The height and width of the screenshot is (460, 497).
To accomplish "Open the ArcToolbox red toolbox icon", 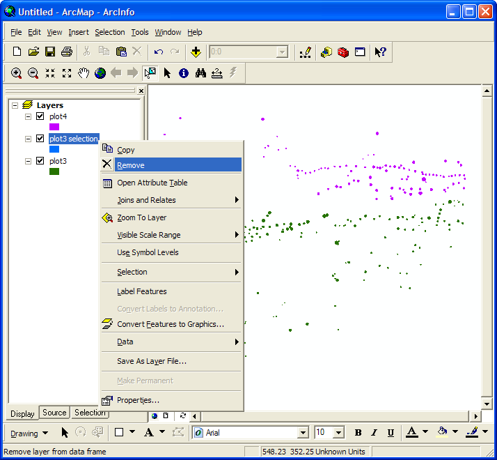I will pyautogui.click(x=343, y=52).
